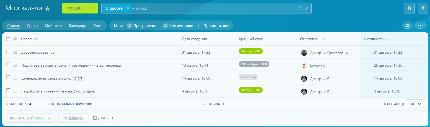Click activity date 4 августа, 13:19

(387, 91)
